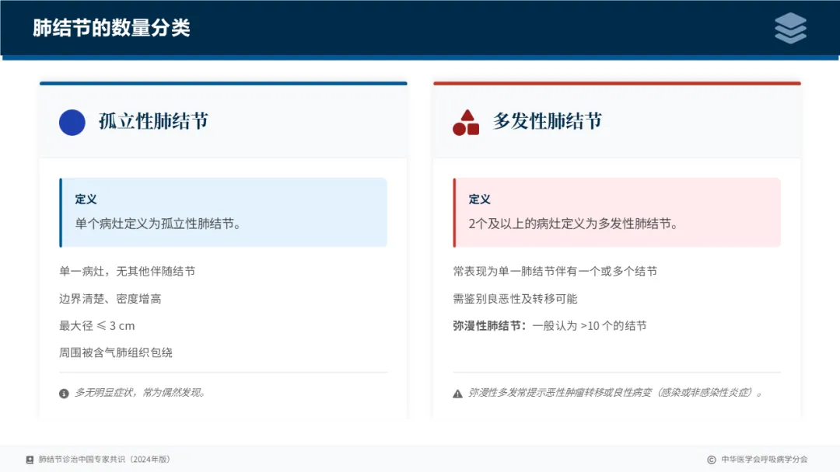Click text 单个病灶定义为孤立性肺结节
Image resolution: width=840 pixels, height=472 pixels.
[157, 224]
